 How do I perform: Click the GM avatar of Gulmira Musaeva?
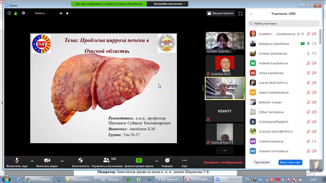[253, 141]
